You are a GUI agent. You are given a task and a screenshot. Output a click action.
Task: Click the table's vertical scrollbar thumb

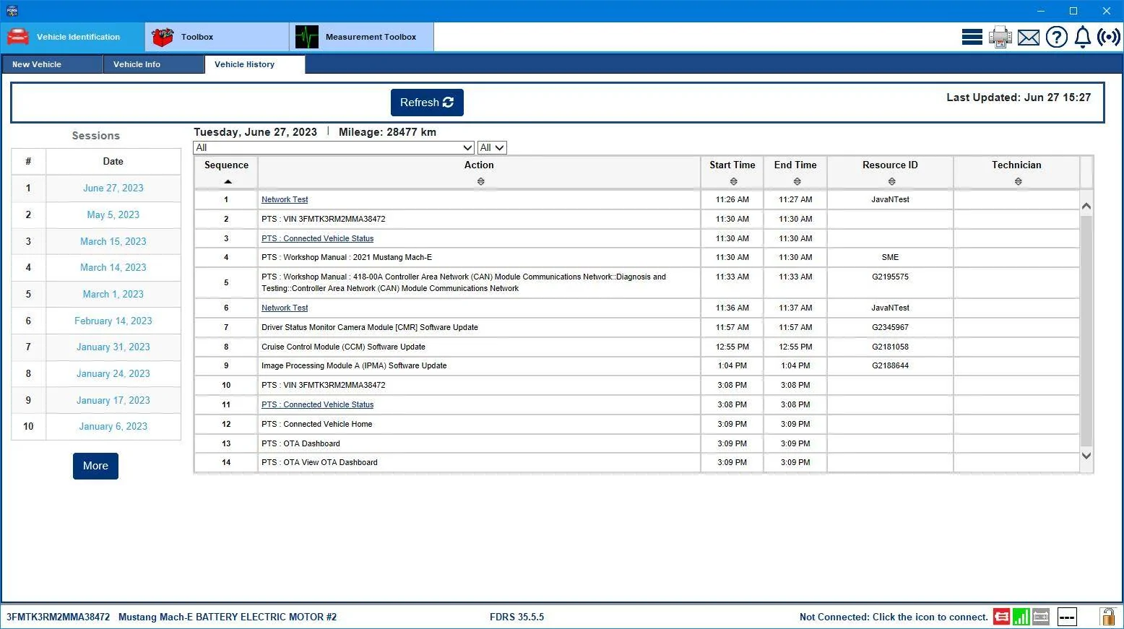coord(1086,330)
